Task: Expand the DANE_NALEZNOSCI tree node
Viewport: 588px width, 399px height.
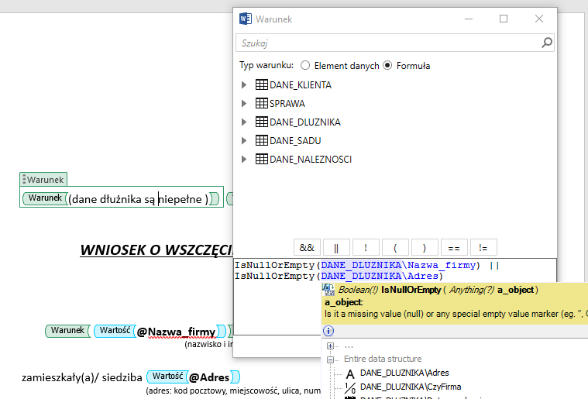Action: point(244,160)
